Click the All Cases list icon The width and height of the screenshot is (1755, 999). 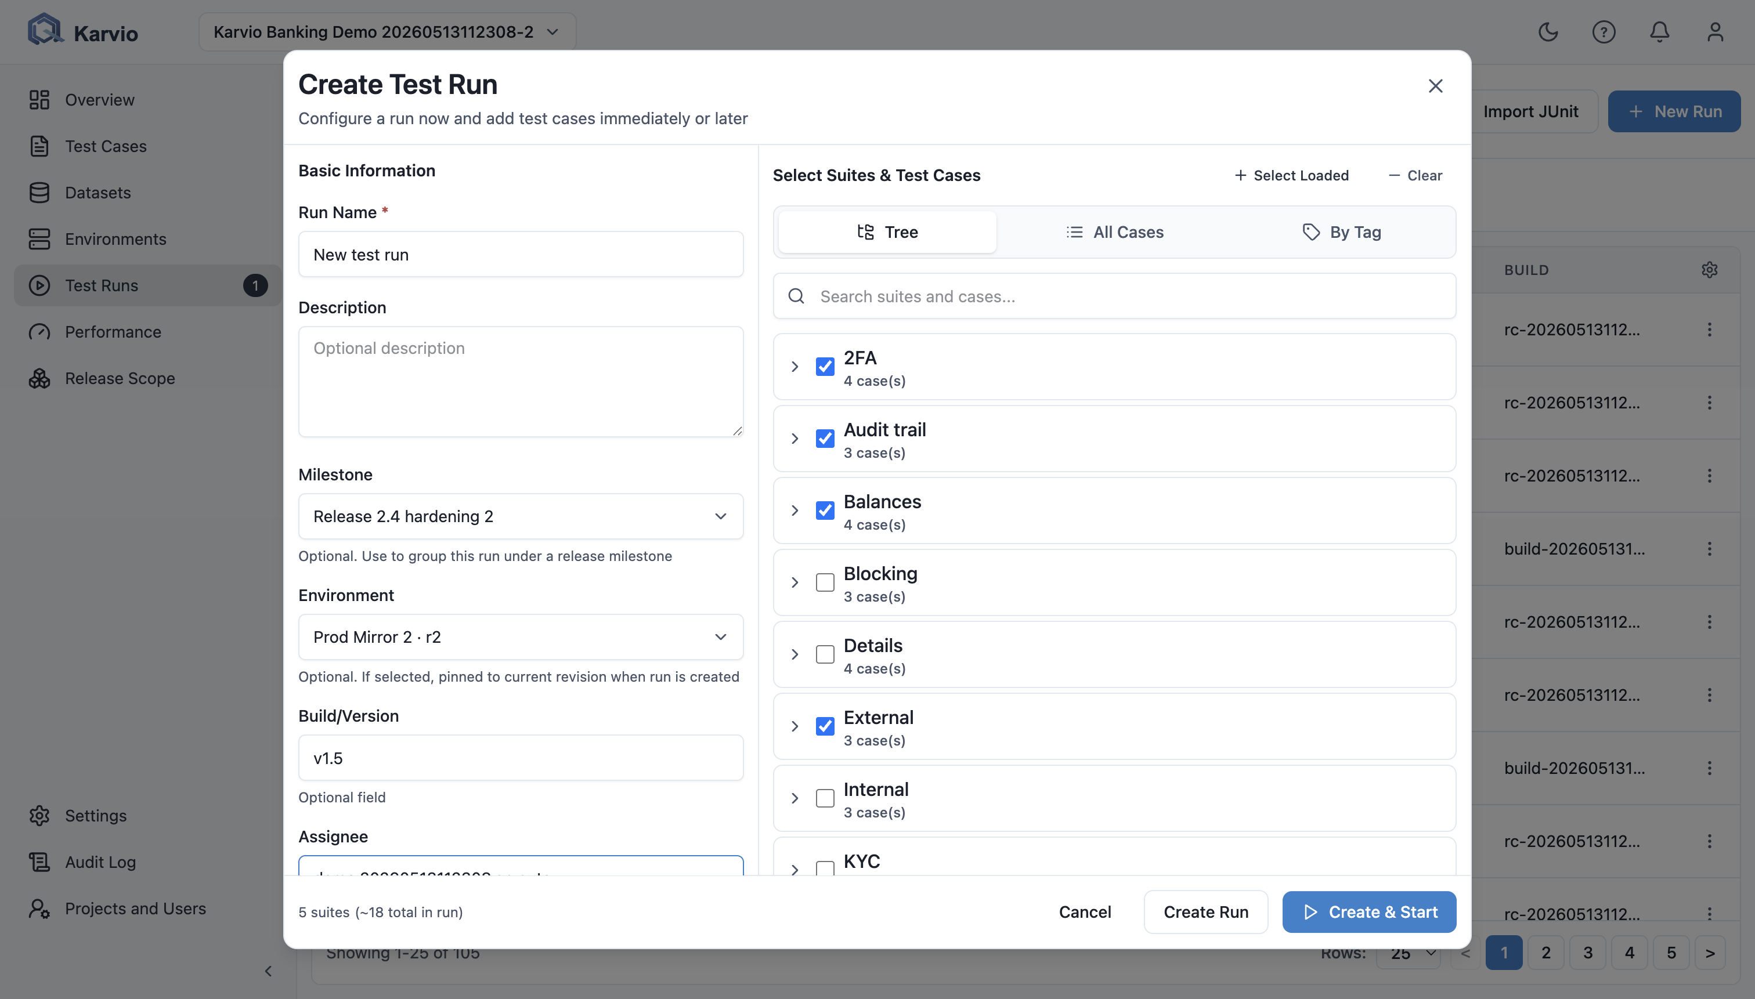[1074, 232]
